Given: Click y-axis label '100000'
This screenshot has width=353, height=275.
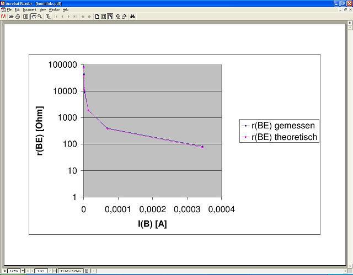Looking at the screenshot, I should coord(63,65).
